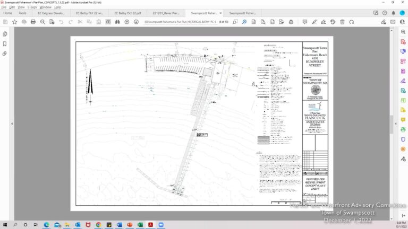The image size is (408, 229).
Task: Go to previous page with up arrow
Action: point(127,22)
